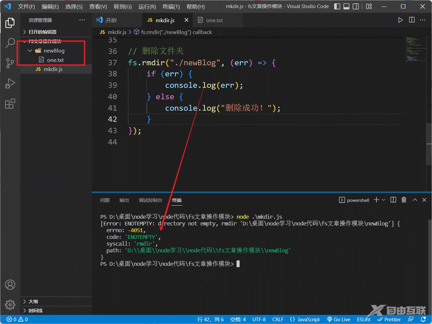Open the feedback icon in status bar
The width and height of the screenshot is (432, 324).
[x=410, y=319]
